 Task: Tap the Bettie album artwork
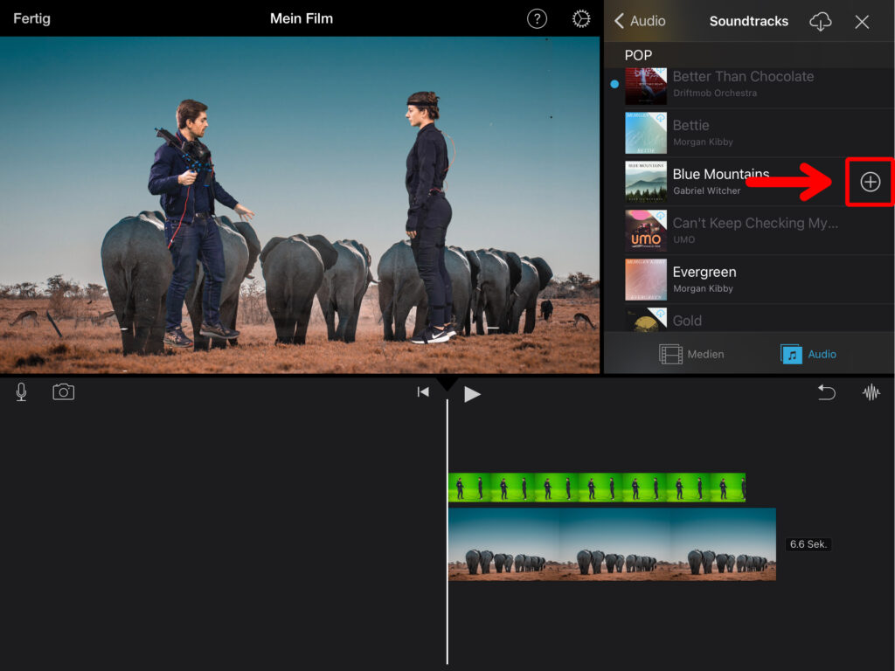point(646,133)
